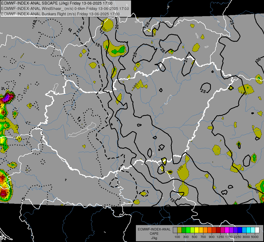Viewport: 264px width, 242px height.
Task: Select the olive swatch in CAPE legend
Action: click(180, 230)
